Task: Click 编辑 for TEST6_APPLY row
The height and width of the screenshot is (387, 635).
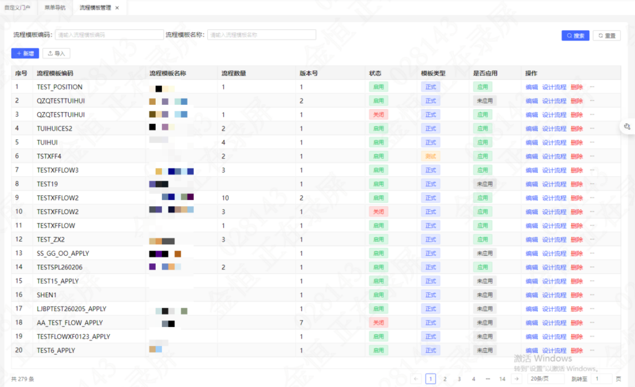Action: pos(531,350)
